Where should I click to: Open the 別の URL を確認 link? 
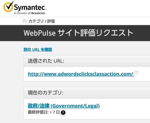point(38,50)
